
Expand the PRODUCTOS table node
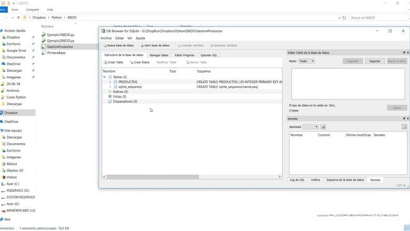click(x=110, y=82)
